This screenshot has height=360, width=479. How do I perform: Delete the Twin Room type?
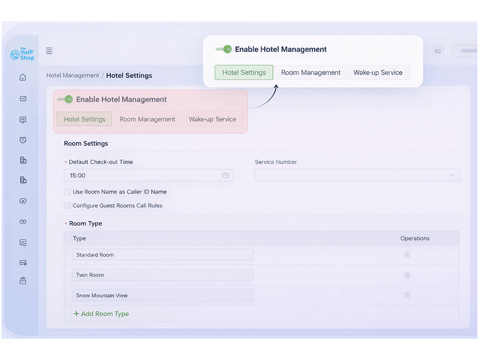tap(407, 275)
